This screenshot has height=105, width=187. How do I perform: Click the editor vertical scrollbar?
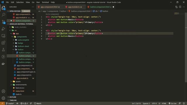[186, 48]
